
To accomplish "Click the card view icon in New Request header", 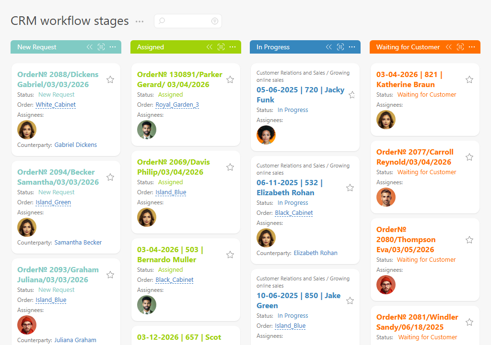I will (x=101, y=47).
